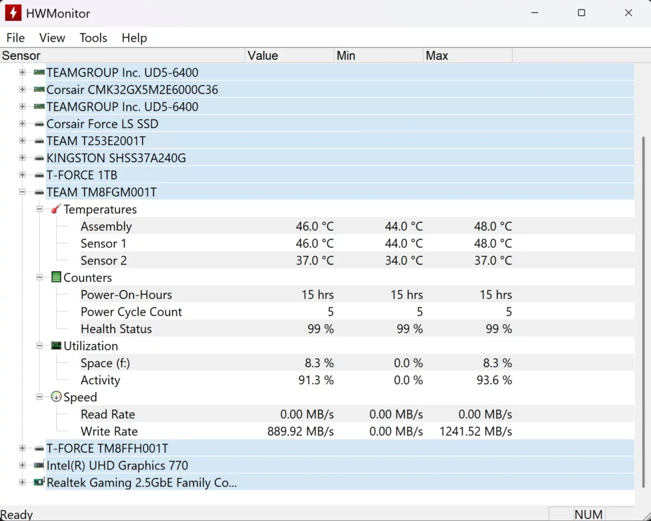The width and height of the screenshot is (651, 521).
Task: Open the File menu
Action: pyautogui.click(x=16, y=38)
